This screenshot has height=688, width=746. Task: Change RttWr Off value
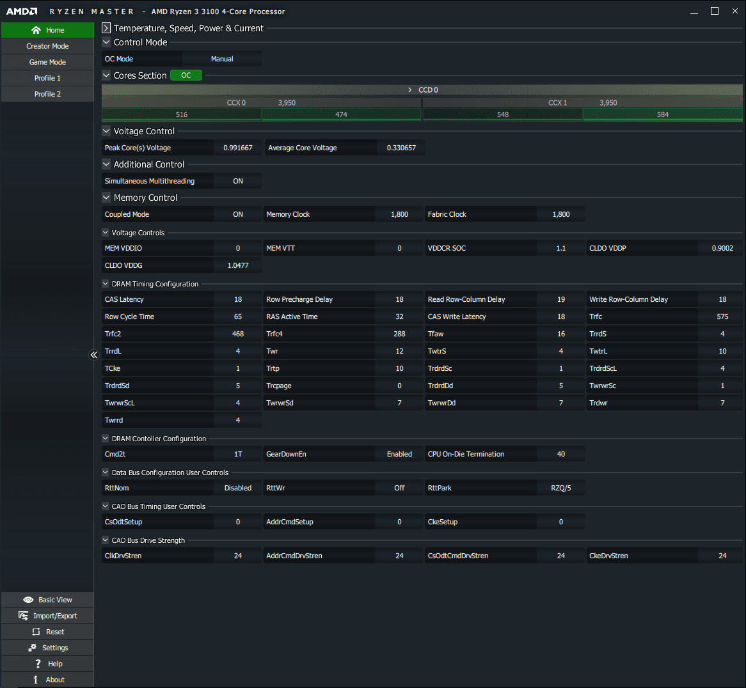(399, 488)
